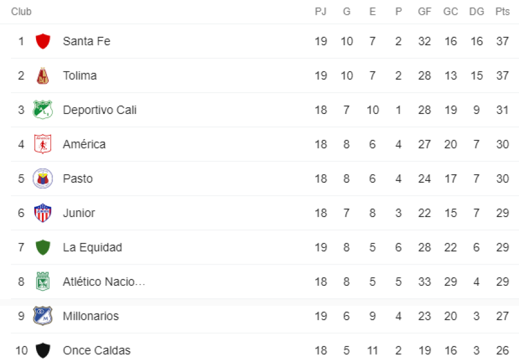Click the Deportivo Cali green crest
This screenshot has width=519, height=362.
point(43,110)
